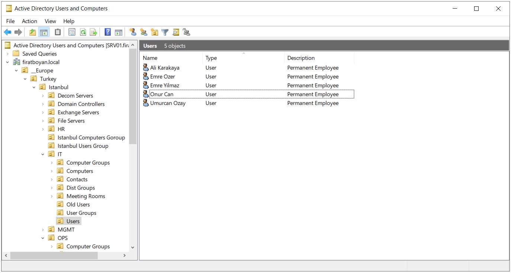The width and height of the screenshot is (511, 273).
Task: Open Help via blue question mark icon
Action: [x=107, y=32]
